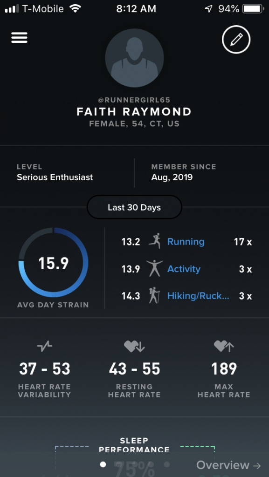Go to Overview with arrow
Screen dimensions: 269x477
tap(228, 465)
